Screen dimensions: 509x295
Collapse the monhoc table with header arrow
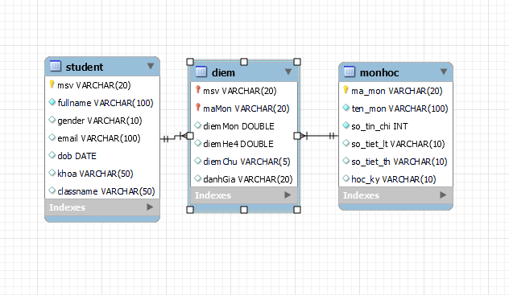[444, 72]
